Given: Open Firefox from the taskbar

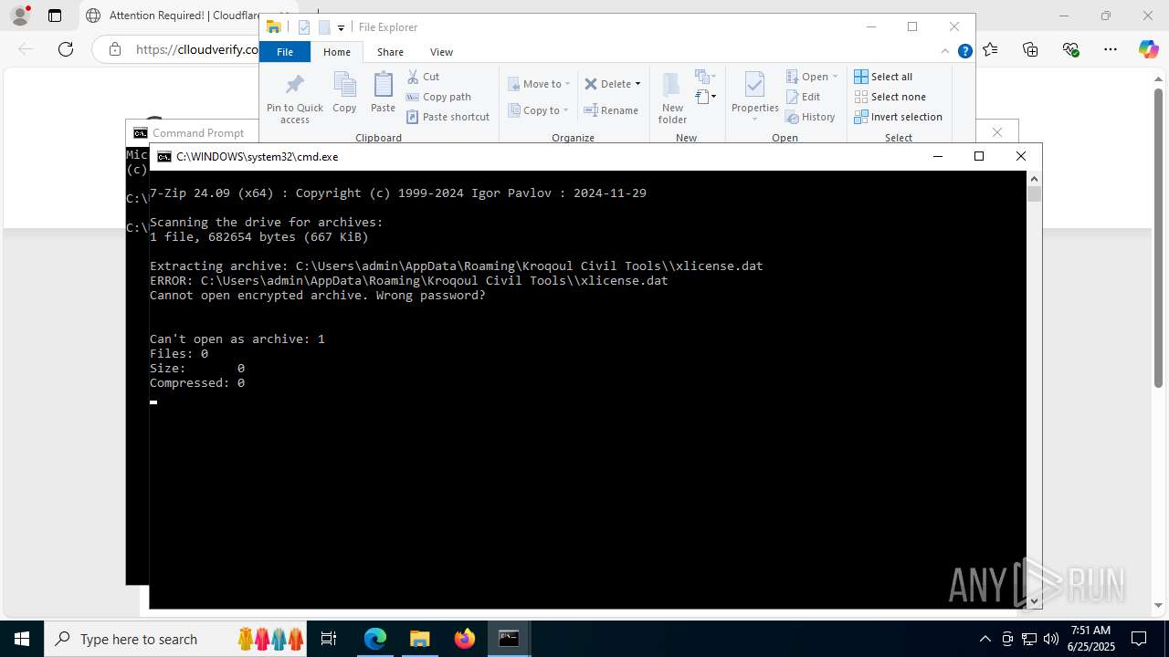Looking at the screenshot, I should point(465,639).
